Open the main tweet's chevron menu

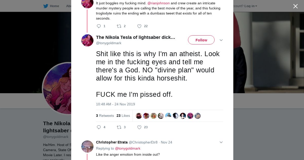pyautogui.click(x=221, y=40)
